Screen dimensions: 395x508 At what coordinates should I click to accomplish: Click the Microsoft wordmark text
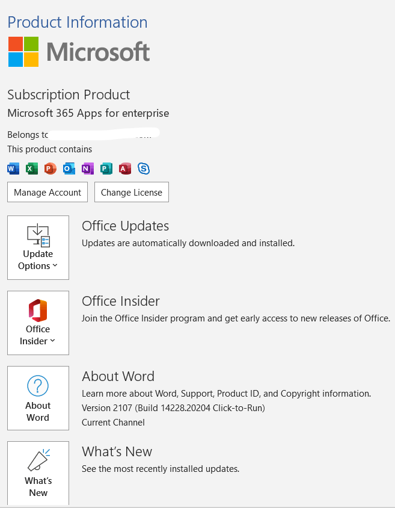tap(98, 52)
